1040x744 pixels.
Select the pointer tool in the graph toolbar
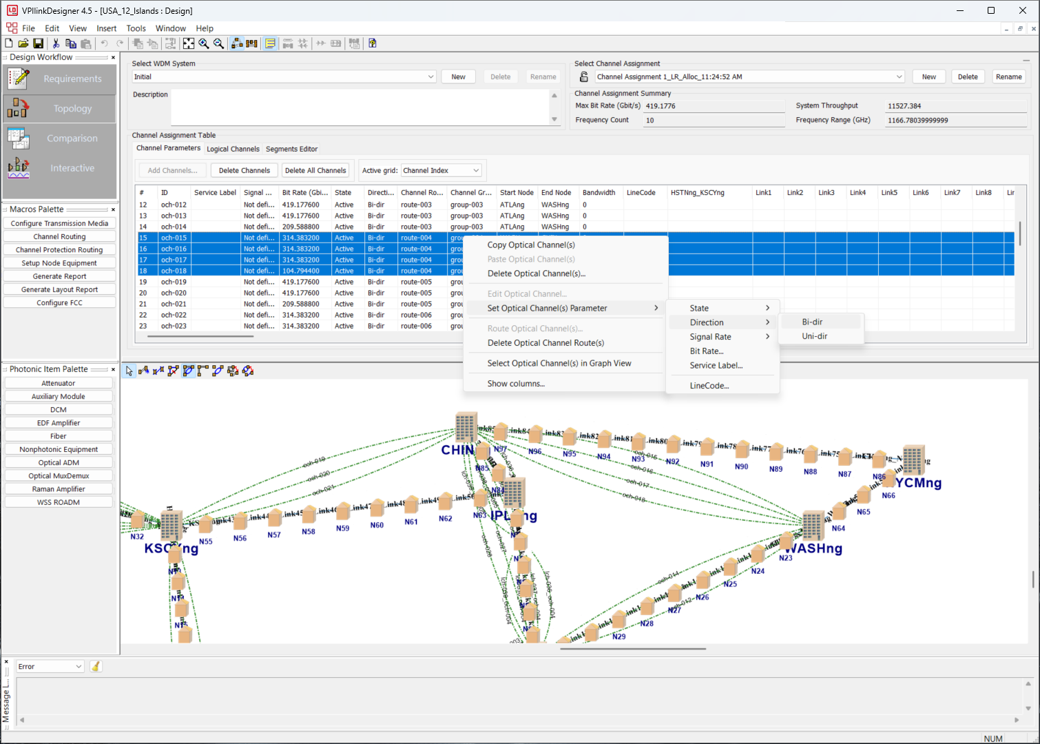click(129, 371)
